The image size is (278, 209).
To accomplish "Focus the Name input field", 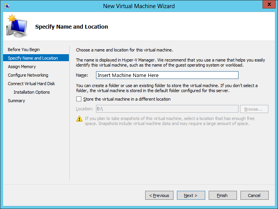I will click(x=167, y=75).
